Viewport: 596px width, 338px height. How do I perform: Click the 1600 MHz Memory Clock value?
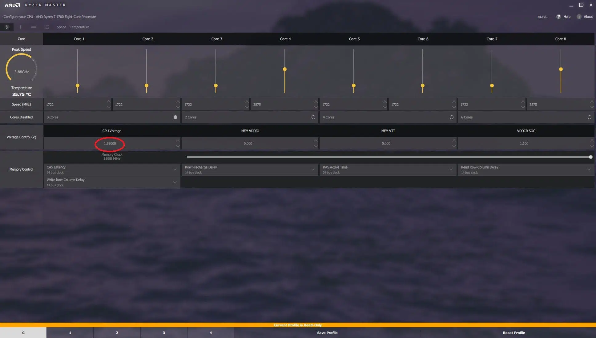pos(112,159)
